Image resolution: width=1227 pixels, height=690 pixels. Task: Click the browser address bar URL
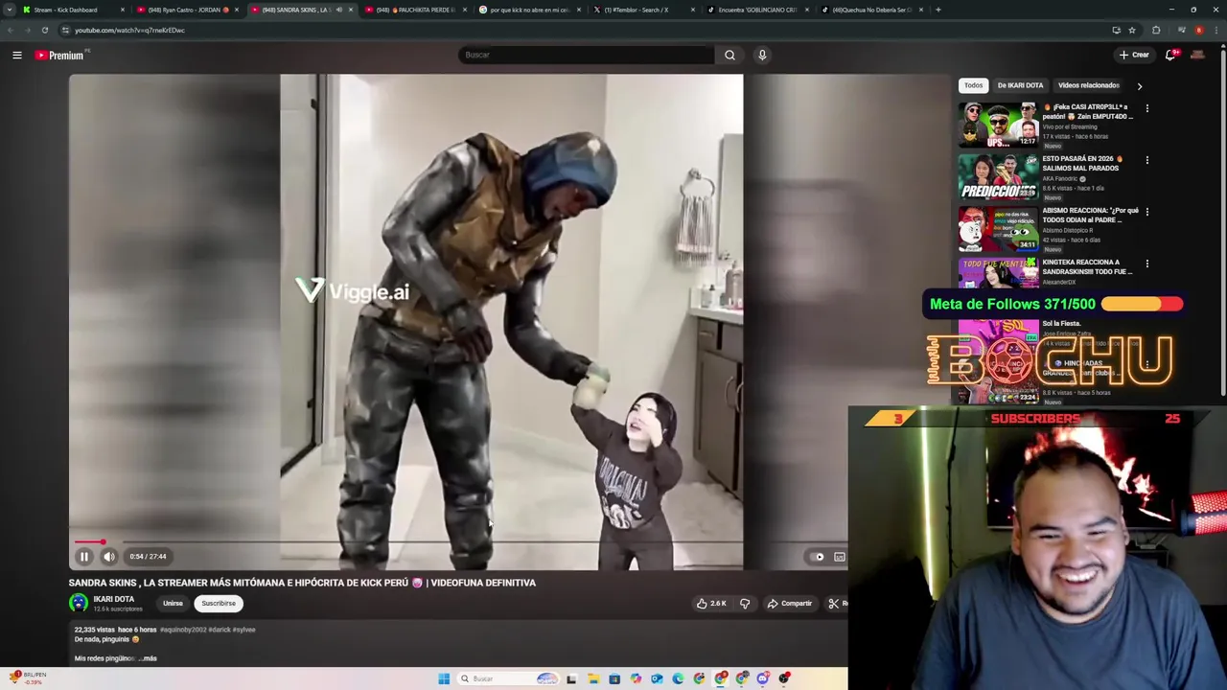(129, 30)
